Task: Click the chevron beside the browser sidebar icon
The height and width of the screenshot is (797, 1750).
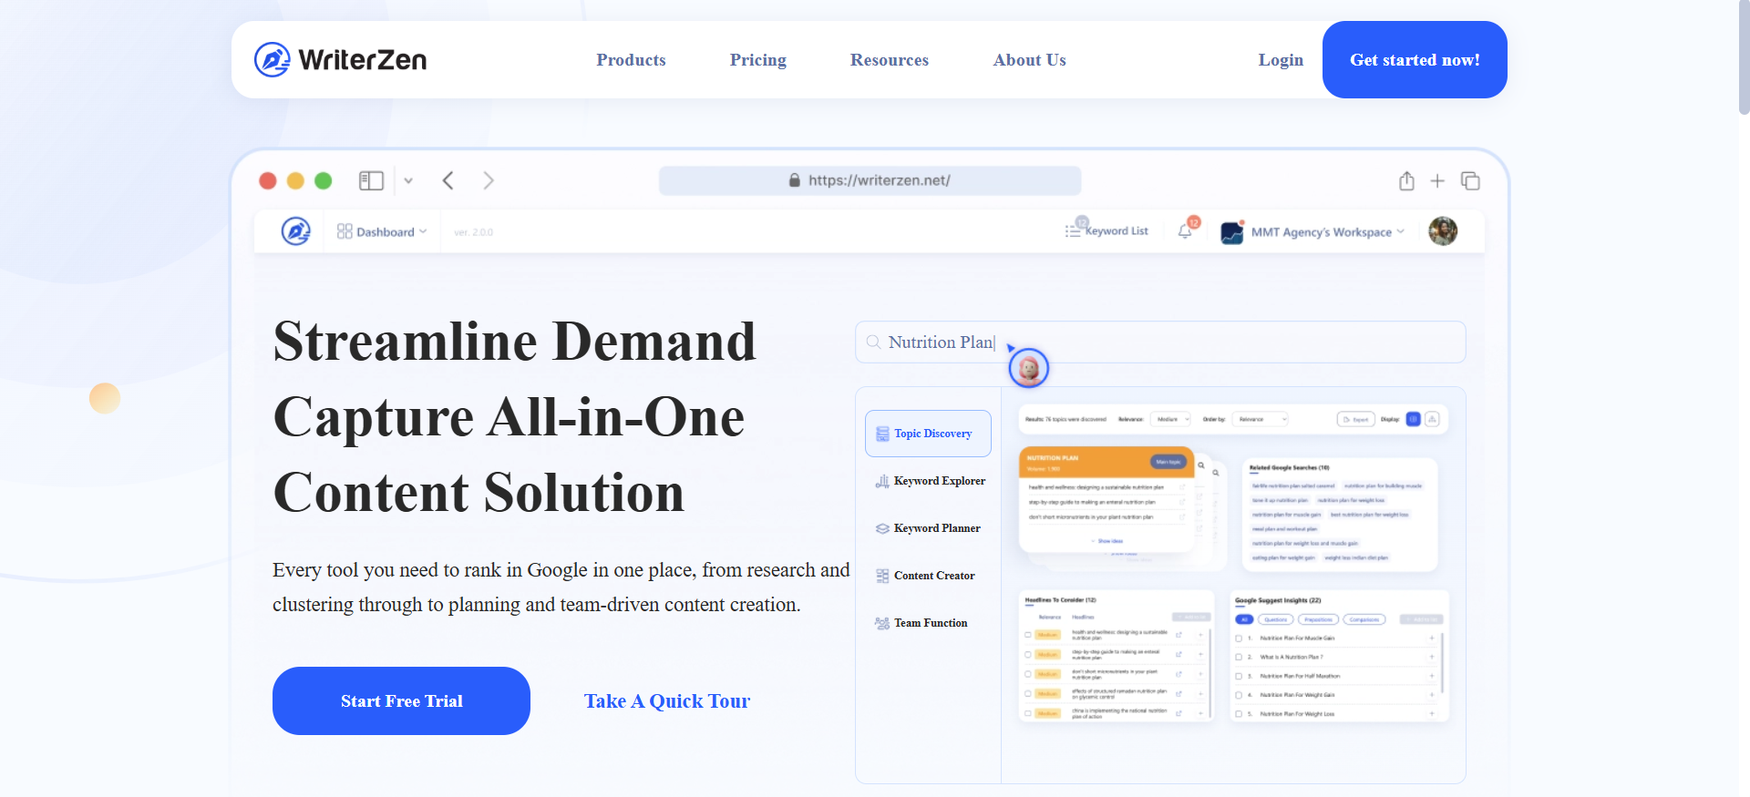Action: [x=408, y=180]
